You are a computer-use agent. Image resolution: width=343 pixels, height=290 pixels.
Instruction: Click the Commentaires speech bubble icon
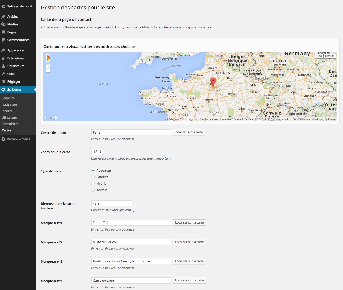click(x=3, y=40)
